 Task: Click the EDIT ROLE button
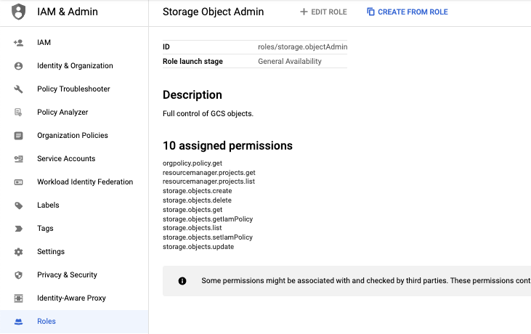323,12
